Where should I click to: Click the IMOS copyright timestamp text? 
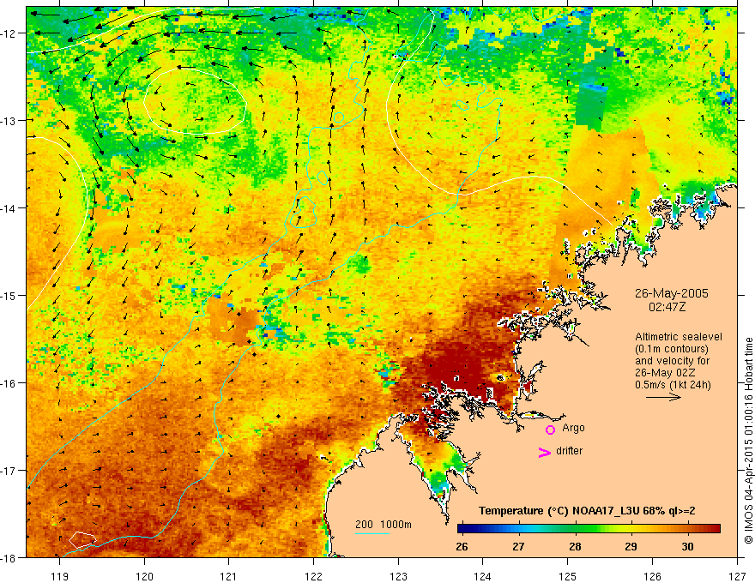[748, 441]
